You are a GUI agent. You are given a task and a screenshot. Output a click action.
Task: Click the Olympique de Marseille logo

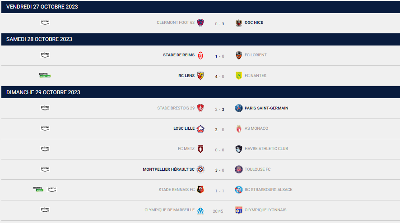click(x=200, y=210)
